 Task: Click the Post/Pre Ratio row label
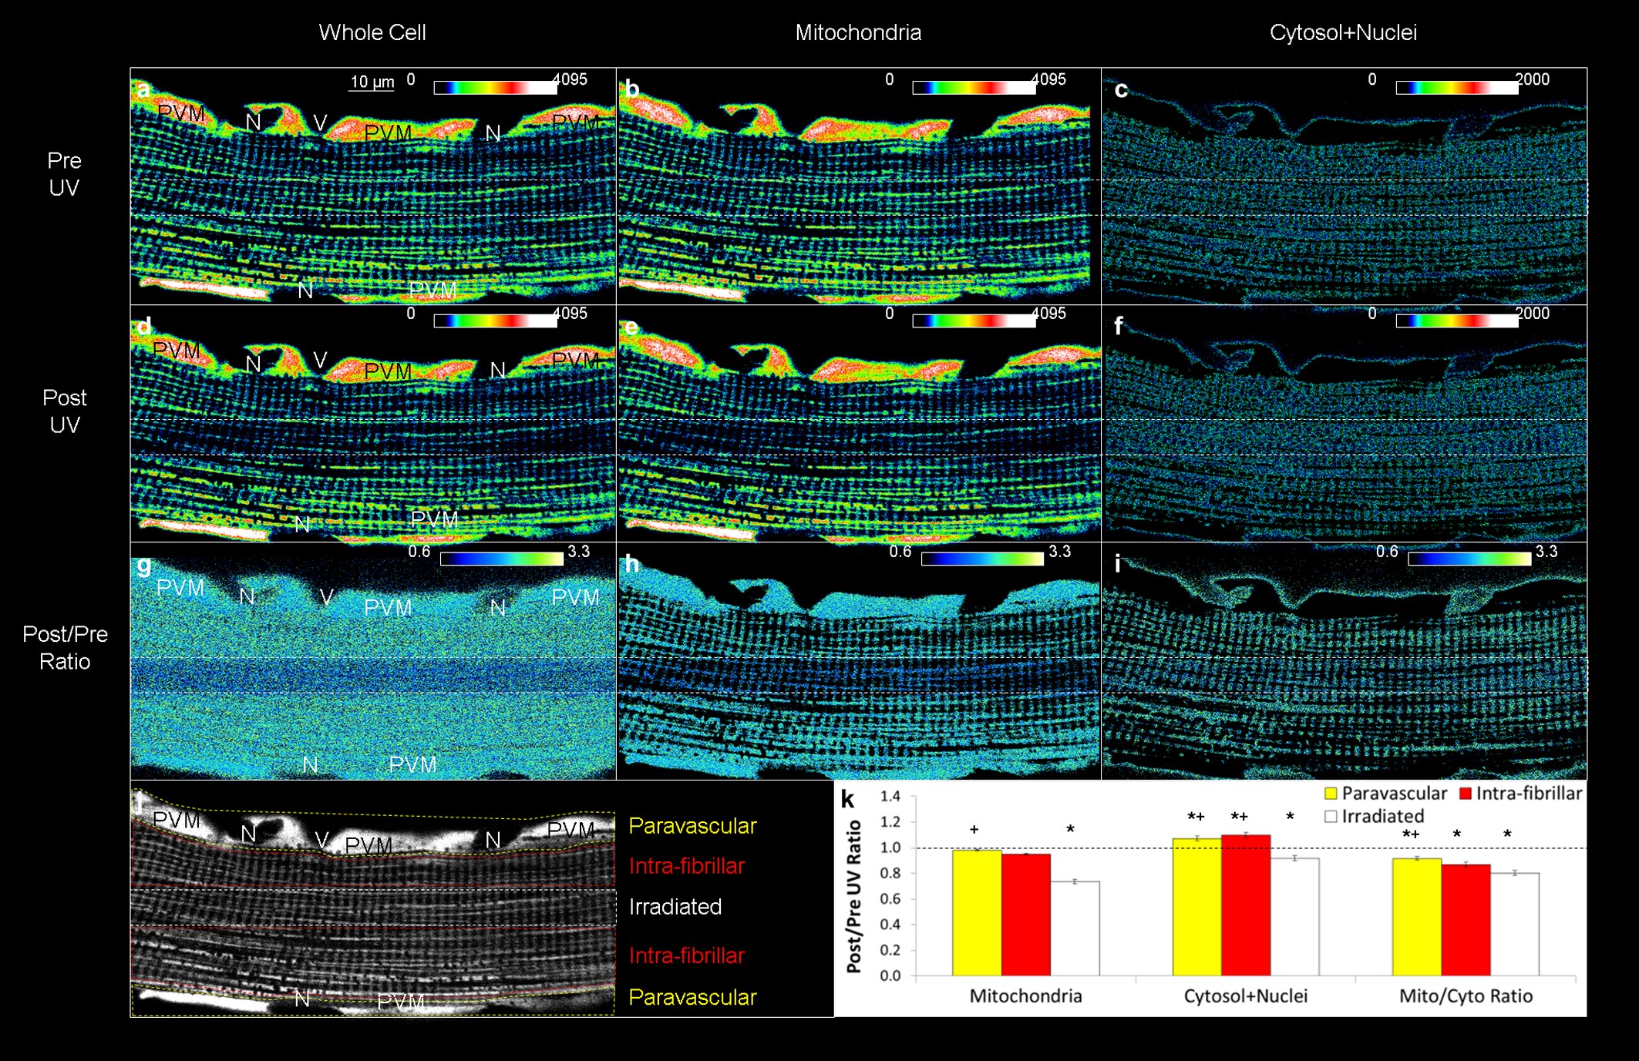coord(65,647)
